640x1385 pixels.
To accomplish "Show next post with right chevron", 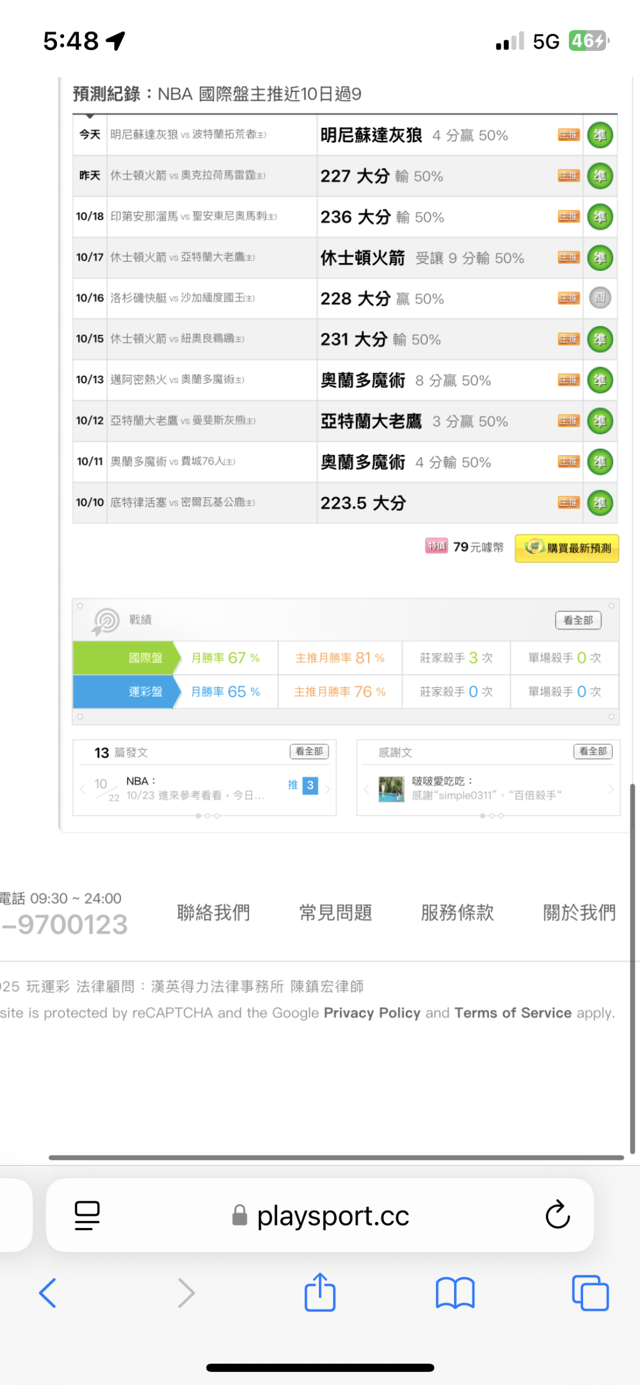I will point(327,789).
